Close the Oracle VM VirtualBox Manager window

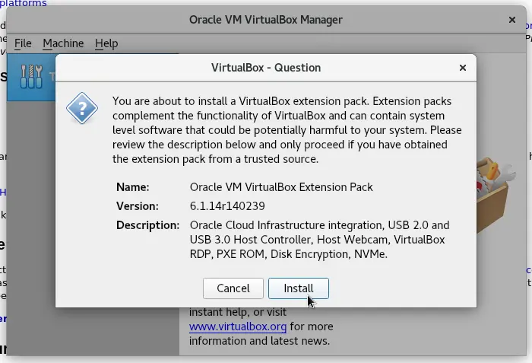[x=512, y=20]
